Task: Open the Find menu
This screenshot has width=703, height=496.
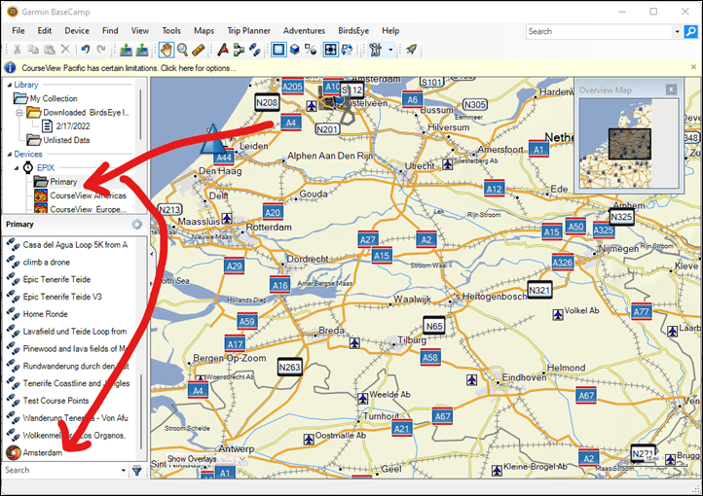Action: (110, 30)
